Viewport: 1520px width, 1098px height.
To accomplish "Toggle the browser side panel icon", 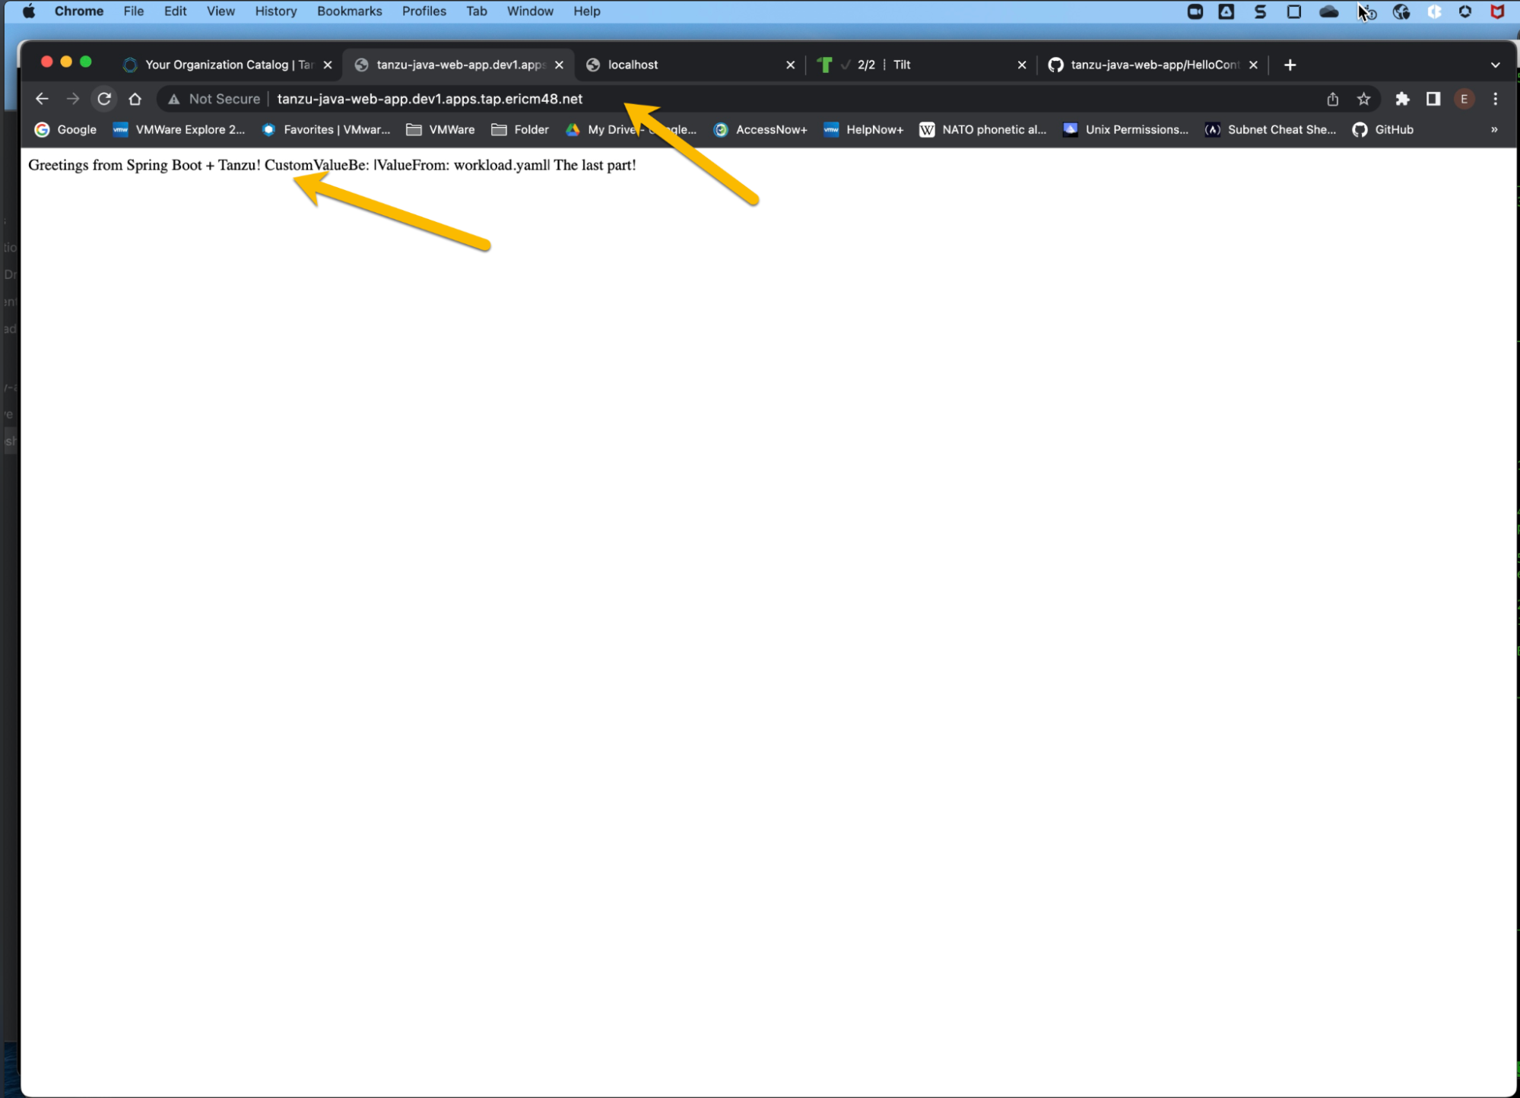I will pyautogui.click(x=1433, y=99).
